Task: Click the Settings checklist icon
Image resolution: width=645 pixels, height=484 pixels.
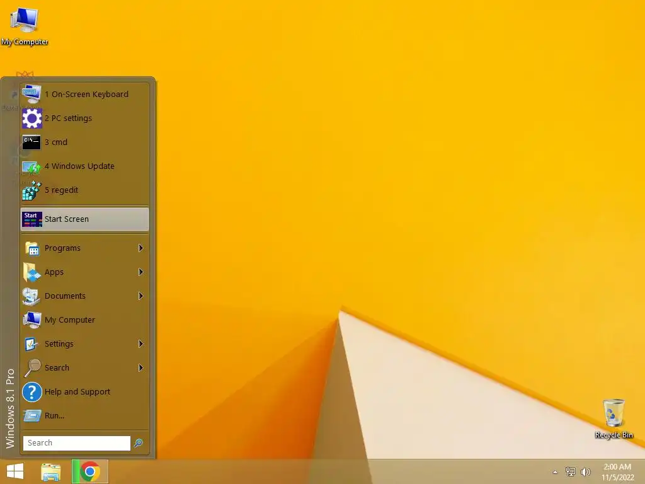Action: 31,343
